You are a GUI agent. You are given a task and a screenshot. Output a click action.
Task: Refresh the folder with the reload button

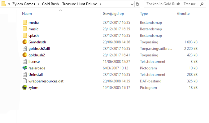click(137, 4)
